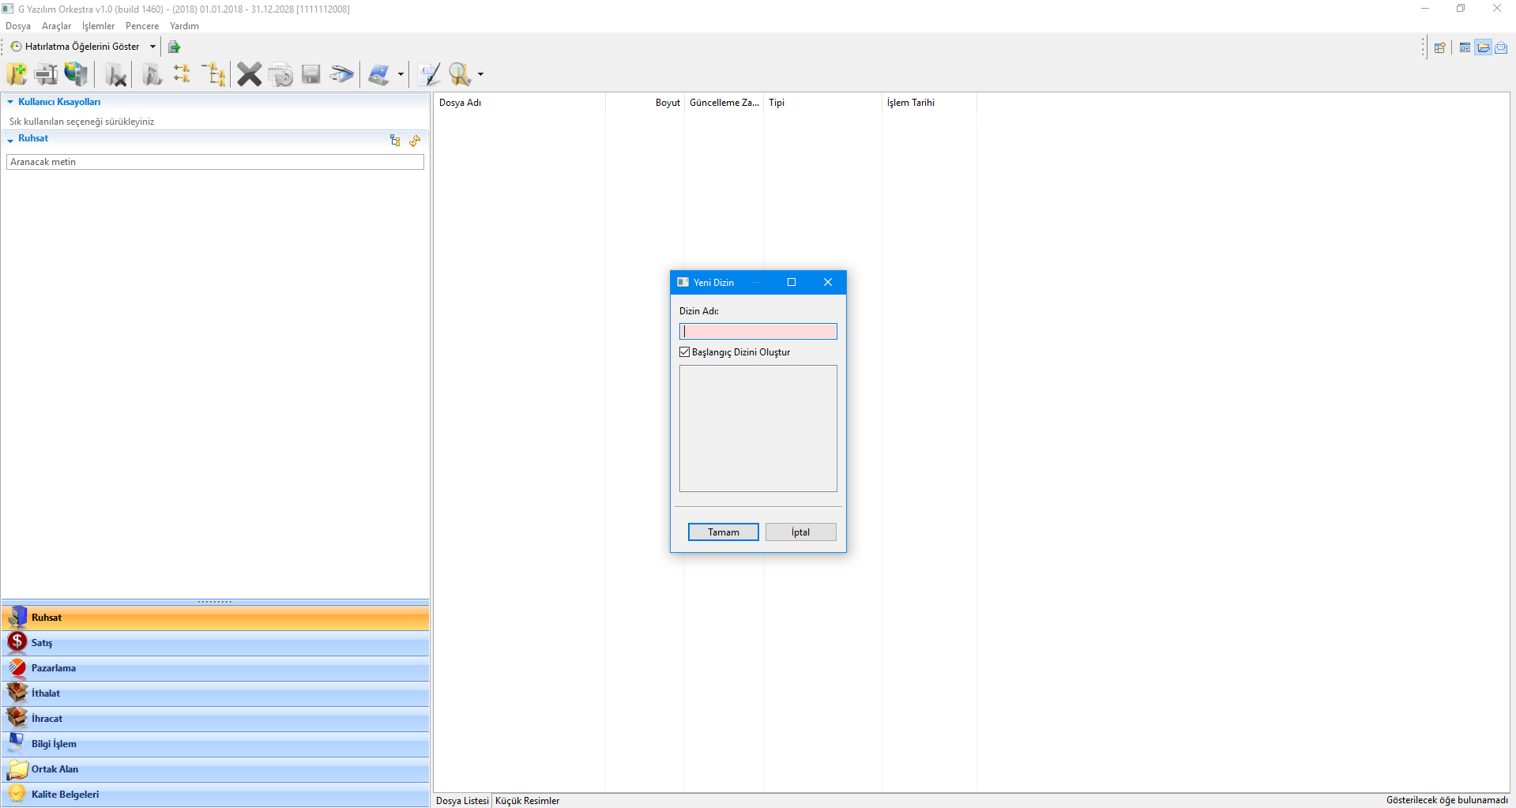Click the black X delete icon
This screenshot has width=1516, height=808.
(249, 74)
